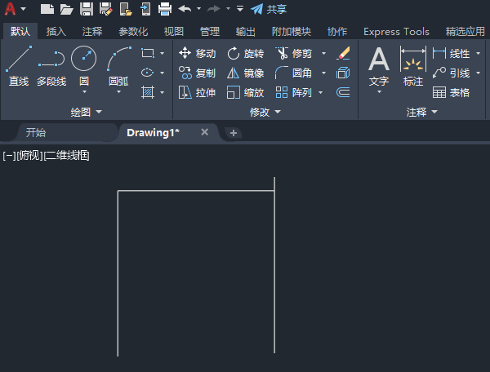490x372 pixels.
Task: Expand the 绘图 panel dropdown
Action: point(87,111)
